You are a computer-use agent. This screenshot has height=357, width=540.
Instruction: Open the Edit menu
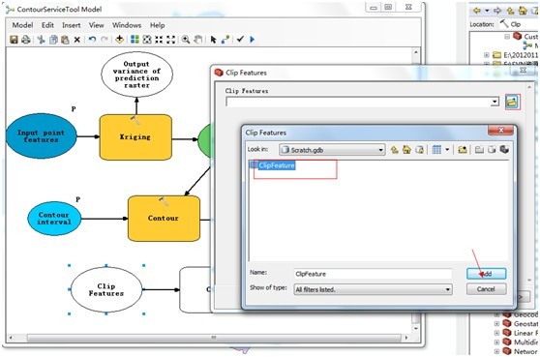pyautogui.click(x=47, y=25)
